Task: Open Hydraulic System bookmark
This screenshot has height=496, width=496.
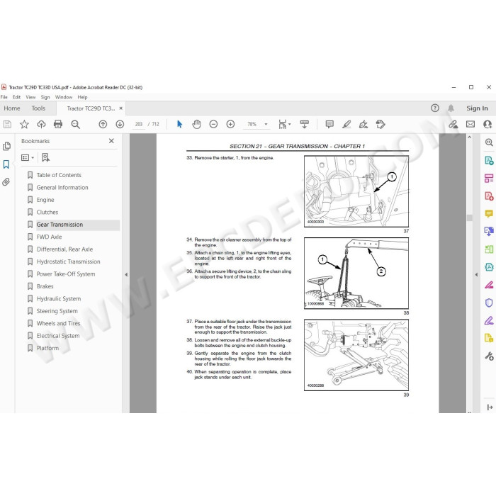Action: point(59,298)
